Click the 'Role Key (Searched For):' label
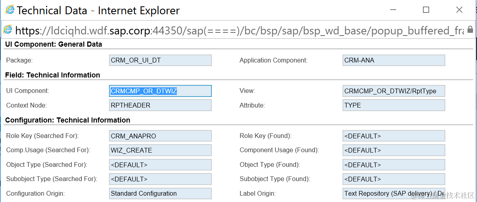 [42, 136]
